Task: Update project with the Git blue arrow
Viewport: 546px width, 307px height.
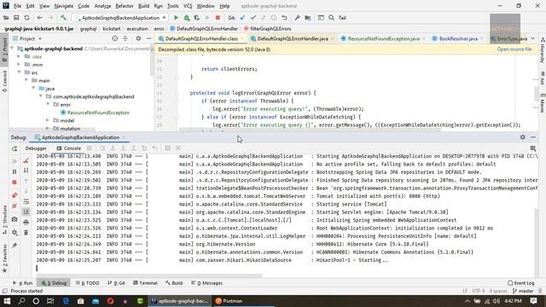Action: pos(242,18)
